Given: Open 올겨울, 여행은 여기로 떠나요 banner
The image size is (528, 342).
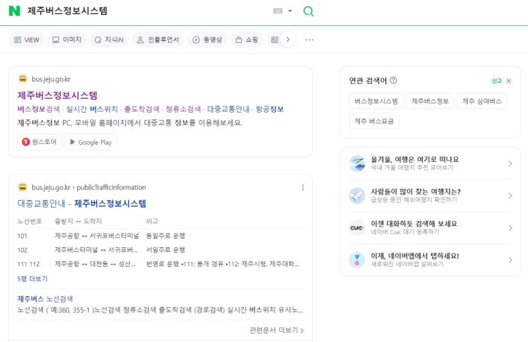Looking at the screenshot, I should 430,163.
